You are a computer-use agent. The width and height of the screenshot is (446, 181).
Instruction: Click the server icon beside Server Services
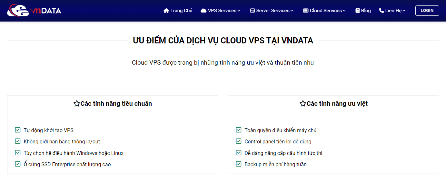point(252,11)
